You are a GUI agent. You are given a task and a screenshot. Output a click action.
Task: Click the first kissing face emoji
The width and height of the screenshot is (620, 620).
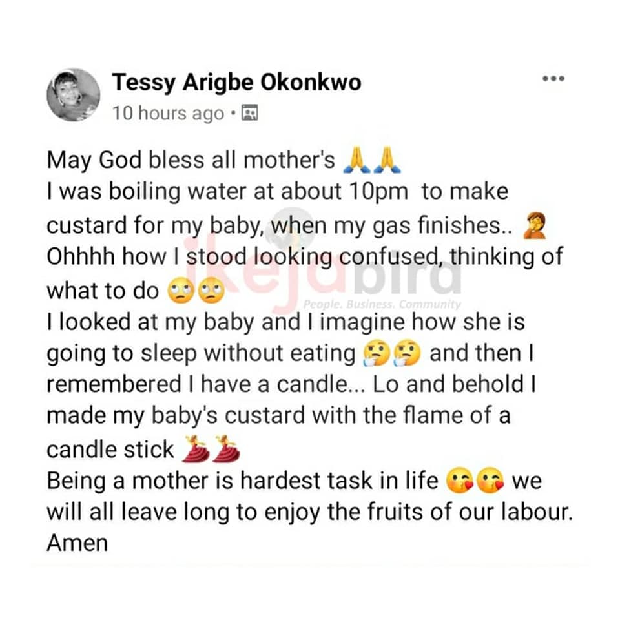click(x=459, y=481)
